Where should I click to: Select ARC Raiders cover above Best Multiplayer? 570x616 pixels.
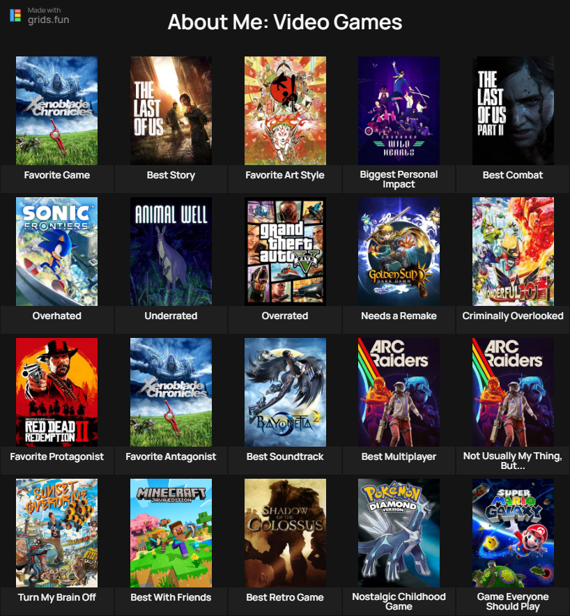click(399, 392)
